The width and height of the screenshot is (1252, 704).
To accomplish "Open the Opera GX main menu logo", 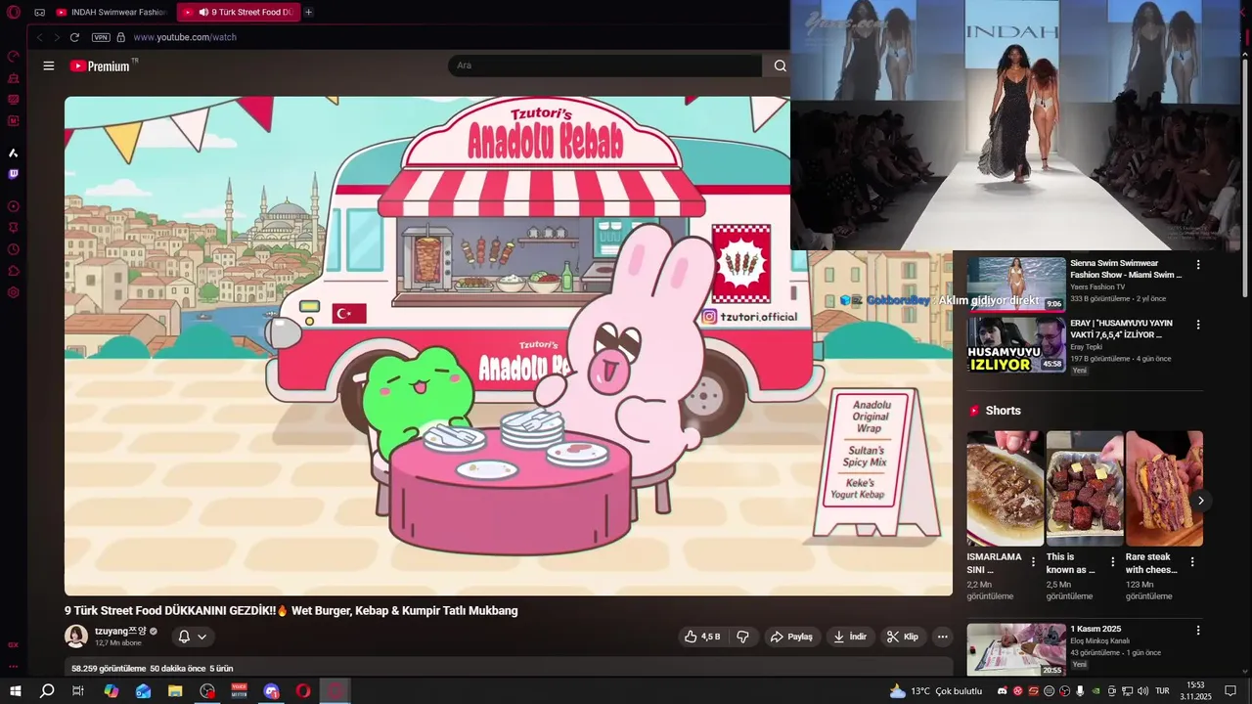I will (x=14, y=13).
